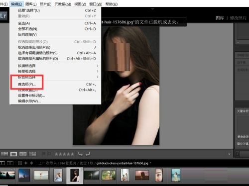Viewport: 249px width, 186px height.
Task: Open 照片(P) menu
Action: pyautogui.click(x=46, y=4)
